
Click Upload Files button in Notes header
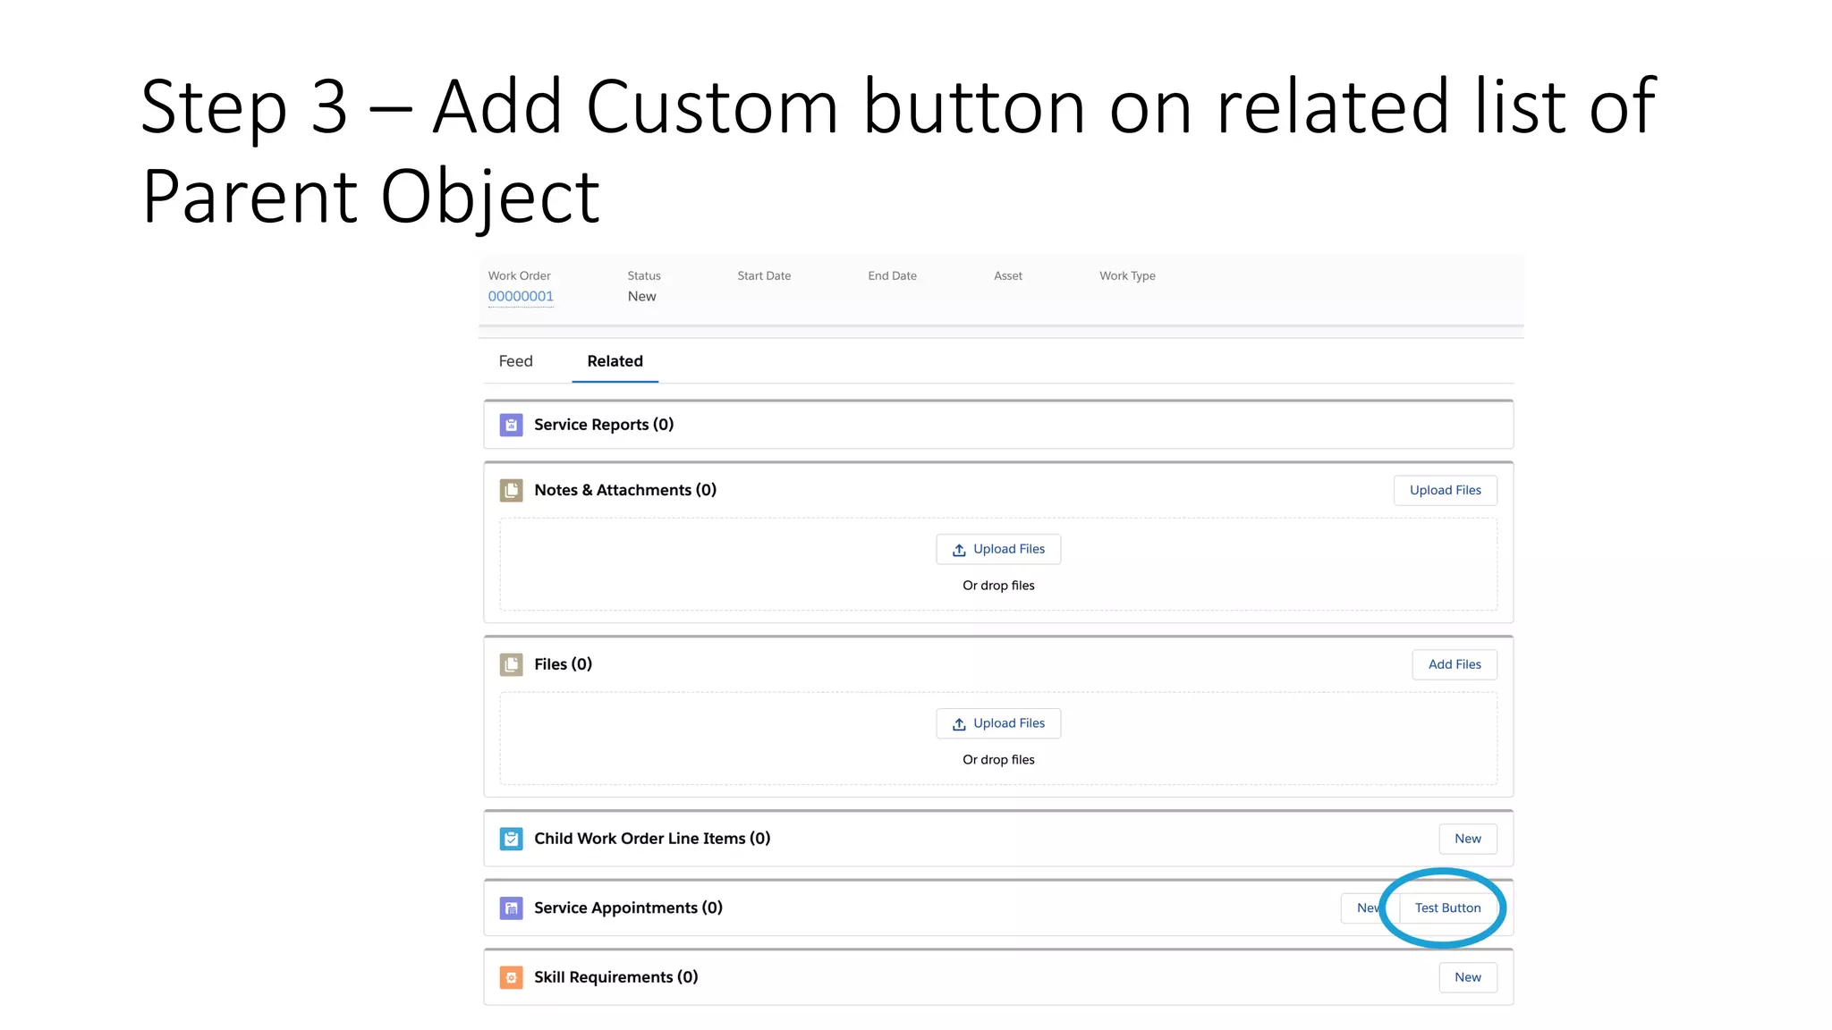pos(1446,490)
